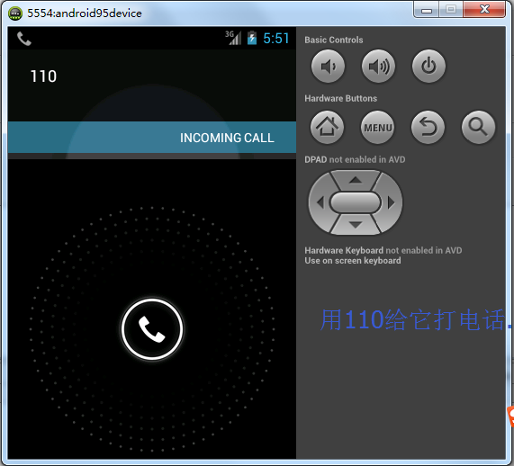Click the volume down button
Screen dimensions: 514x466
(328, 67)
